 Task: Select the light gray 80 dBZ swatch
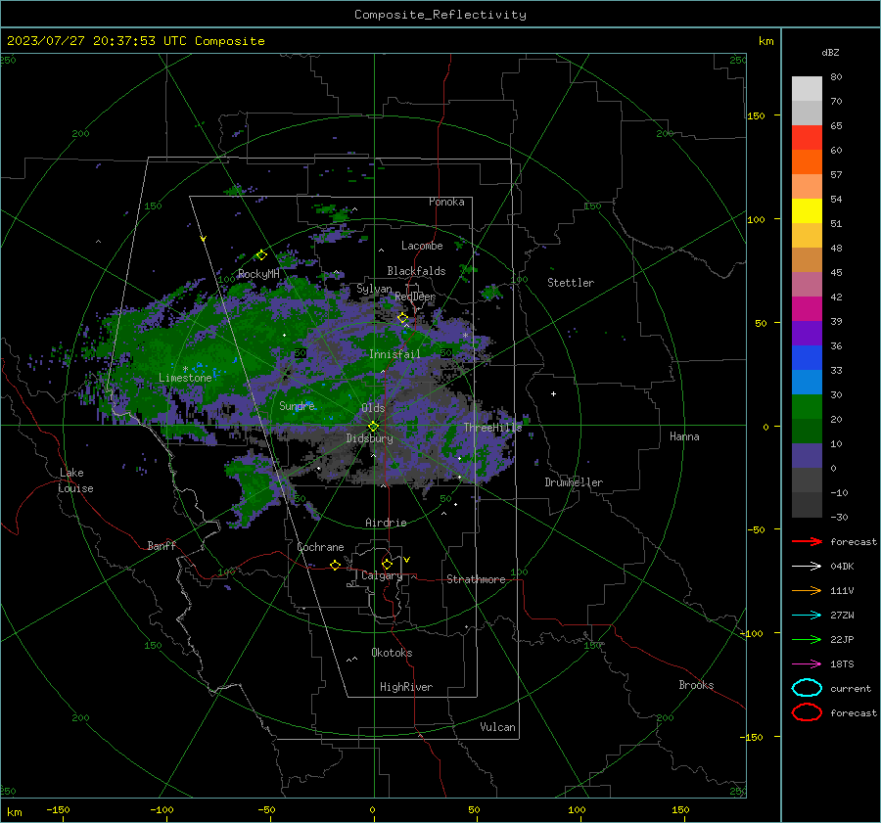(x=807, y=89)
